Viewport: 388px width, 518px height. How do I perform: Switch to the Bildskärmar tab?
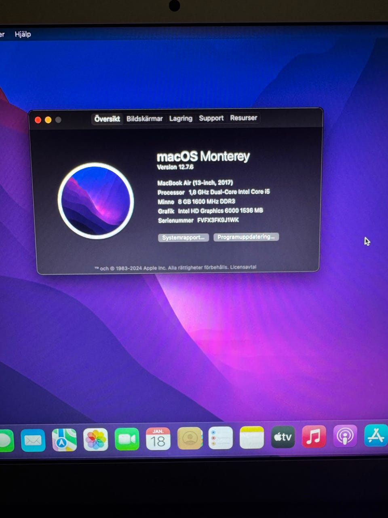tap(144, 119)
